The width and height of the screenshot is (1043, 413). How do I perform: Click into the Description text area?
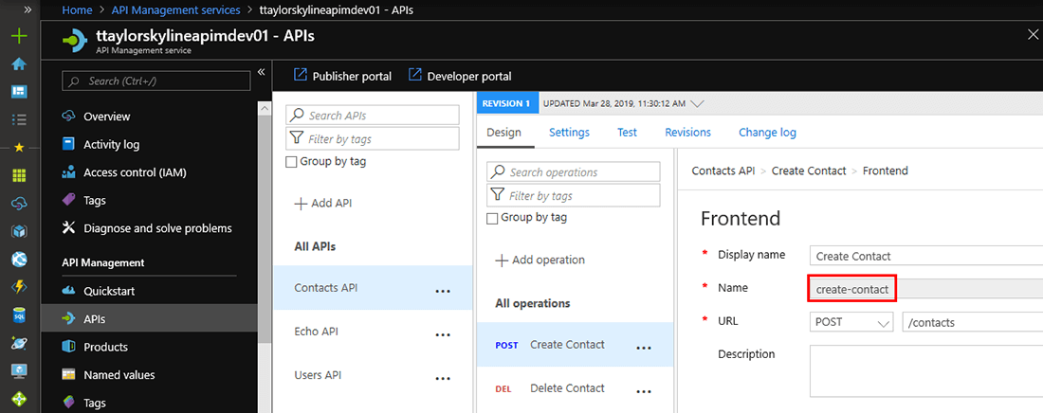(x=926, y=370)
